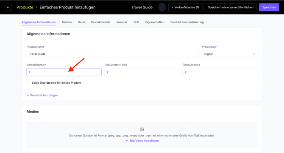Open the Verkaufskanäle (1) selector
The image size is (284, 153).
point(185,8)
